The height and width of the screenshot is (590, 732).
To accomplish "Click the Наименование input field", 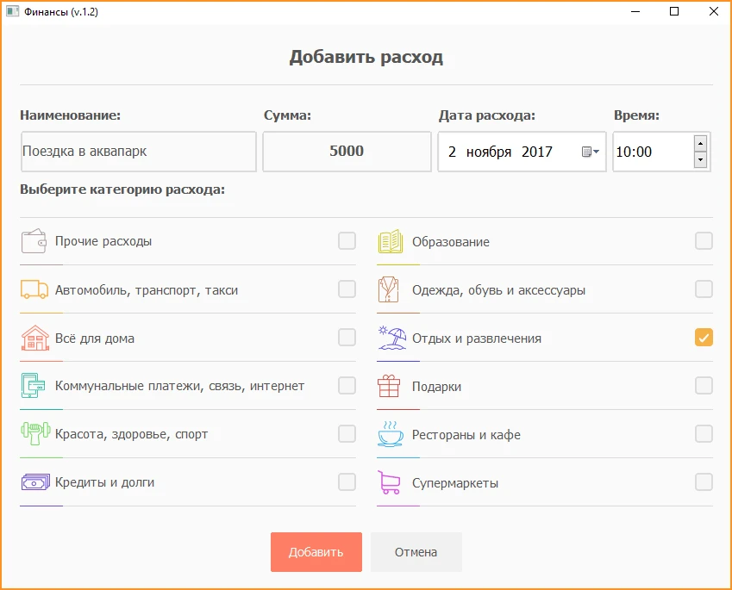I will click(138, 152).
